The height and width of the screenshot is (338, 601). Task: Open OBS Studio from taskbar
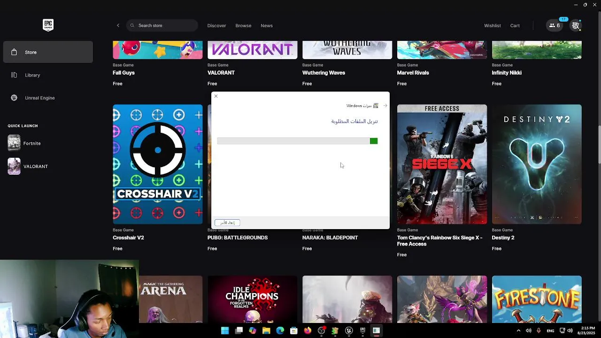coord(321,330)
